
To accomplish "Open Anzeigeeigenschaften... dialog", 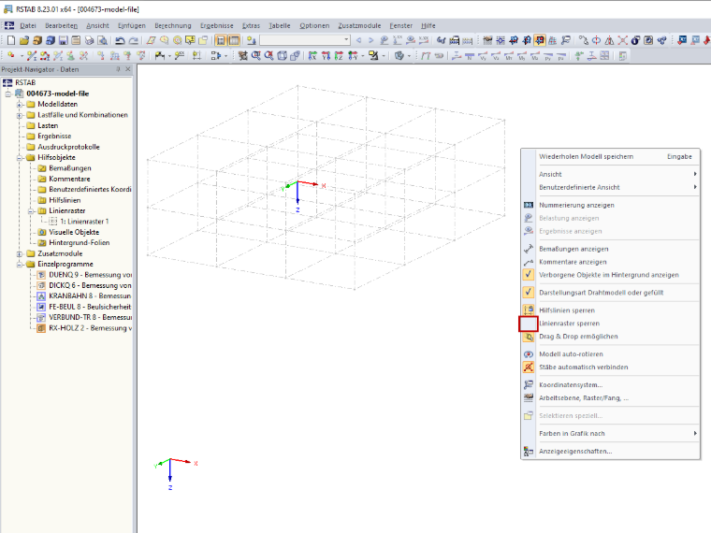I will 610,452.
